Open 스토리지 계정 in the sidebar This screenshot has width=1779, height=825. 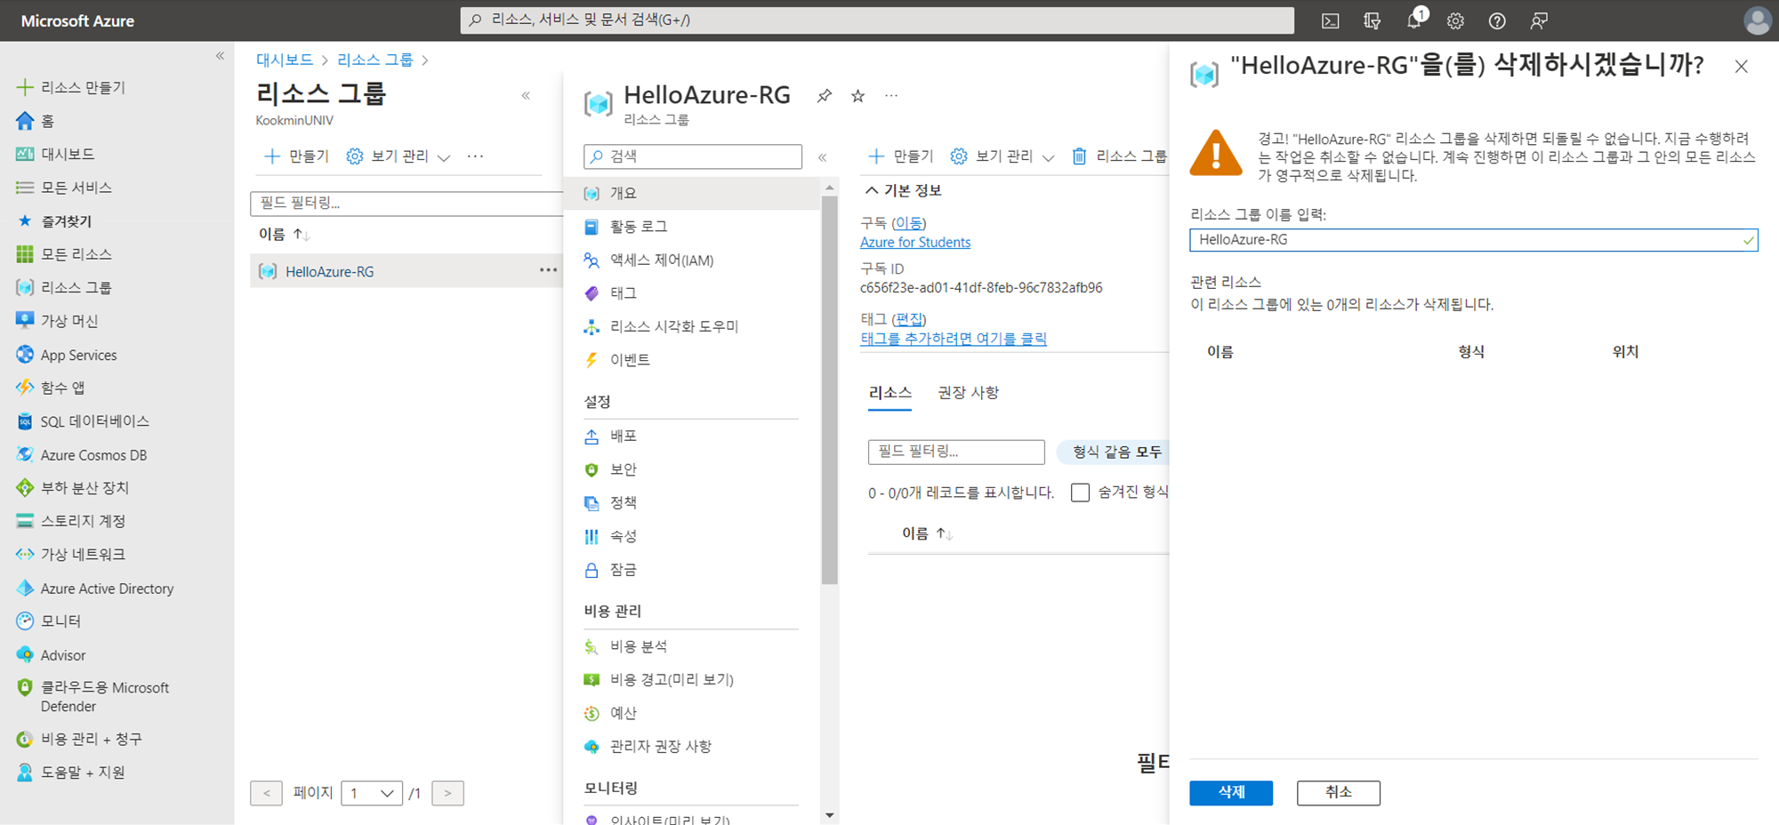[71, 521]
